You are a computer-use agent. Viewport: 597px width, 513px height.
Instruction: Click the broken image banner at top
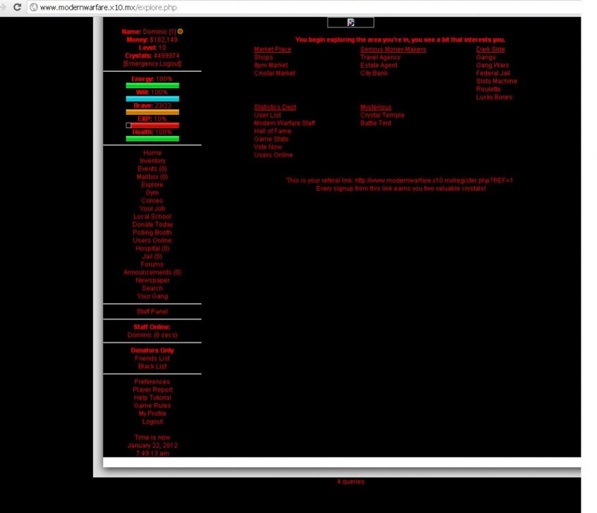click(x=350, y=23)
